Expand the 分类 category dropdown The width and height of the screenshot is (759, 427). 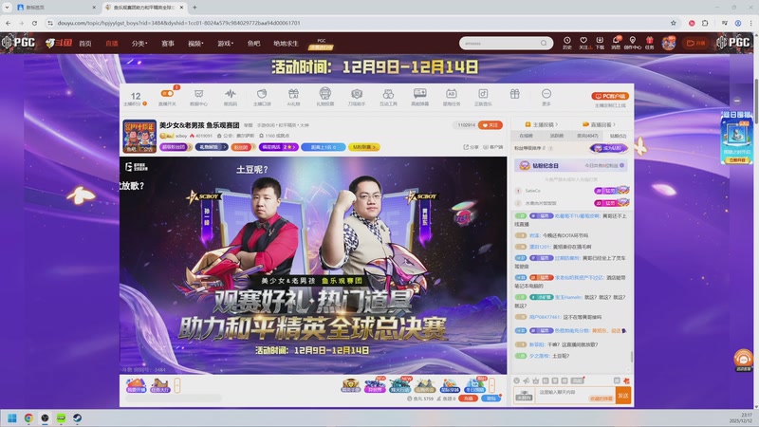(x=139, y=44)
